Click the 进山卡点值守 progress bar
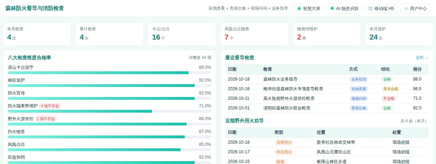Screen dimensions: 436x164 [x=109, y=73]
